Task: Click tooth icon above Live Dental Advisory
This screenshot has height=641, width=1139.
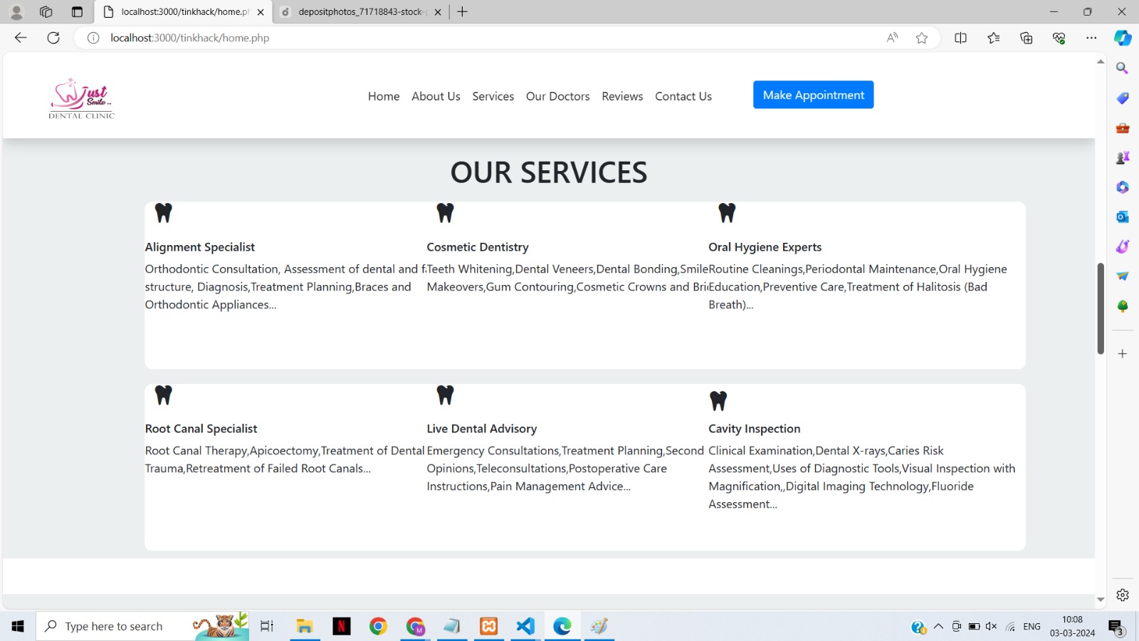Action: click(x=446, y=395)
